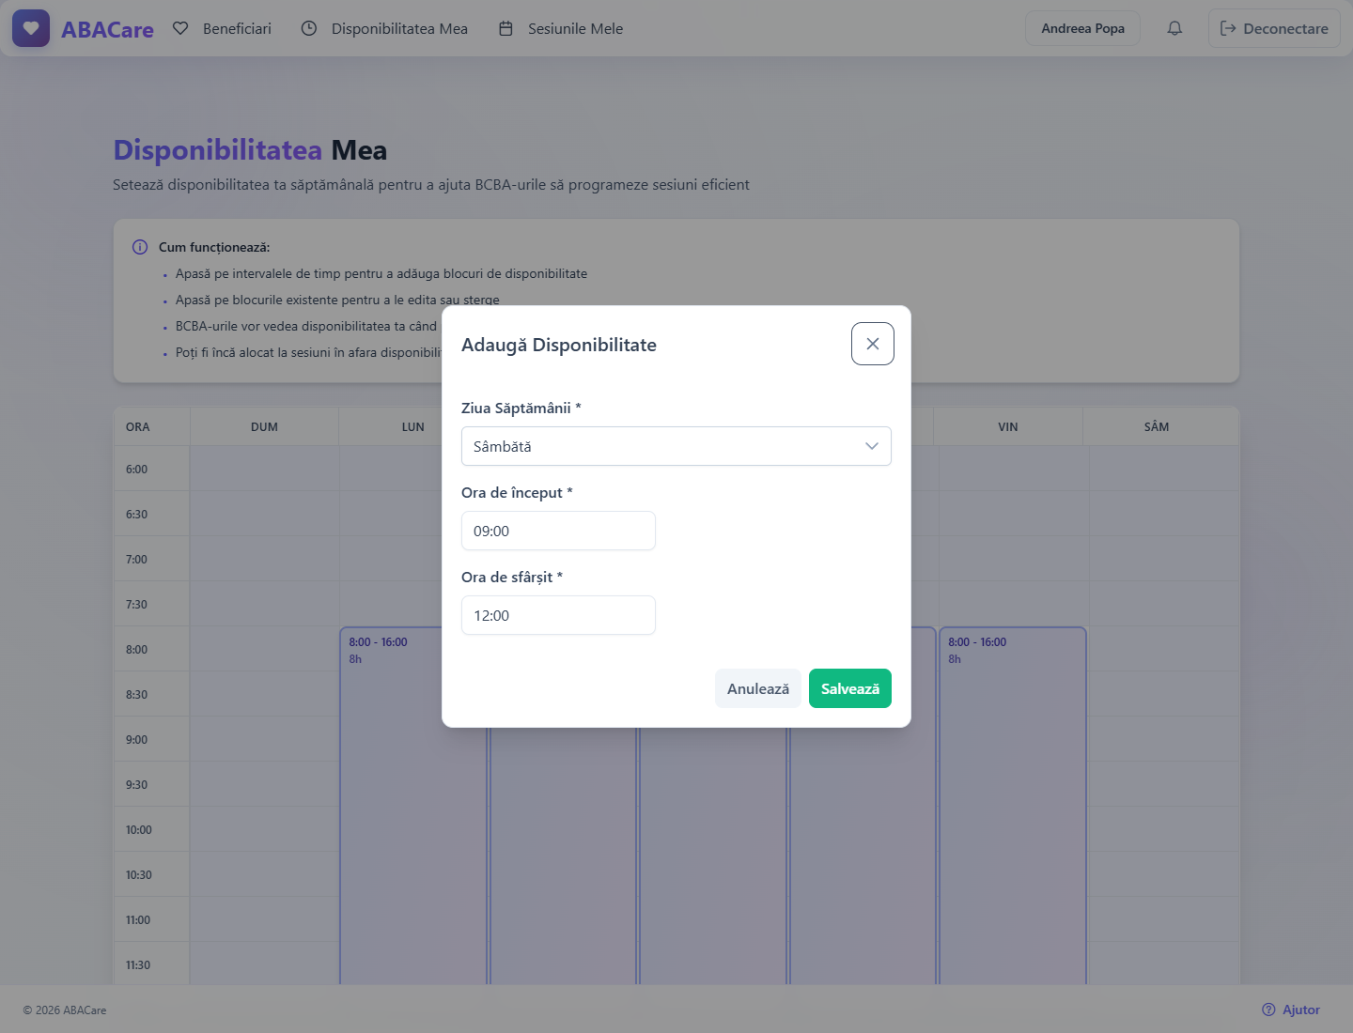1353x1033 pixels.
Task: Click the info icon beside Cum funcționează
Action: (x=140, y=247)
